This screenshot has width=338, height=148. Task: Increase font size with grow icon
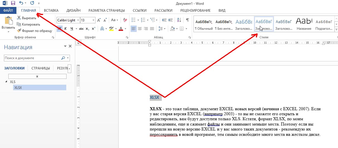(x=99, y=20)
